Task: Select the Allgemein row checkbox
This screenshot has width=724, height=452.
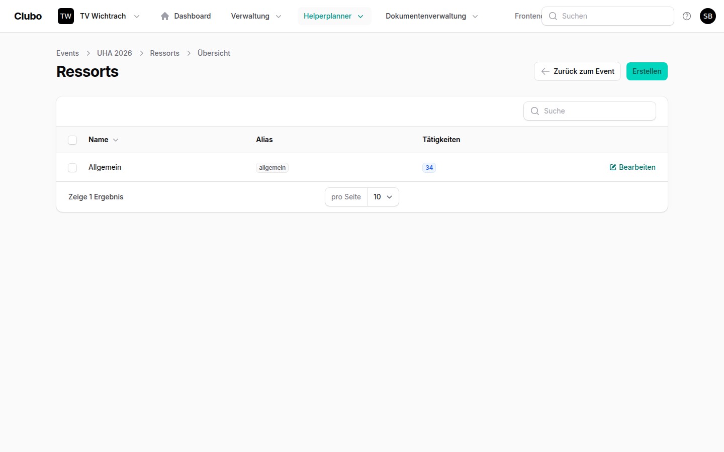Action: click(72, 168)
